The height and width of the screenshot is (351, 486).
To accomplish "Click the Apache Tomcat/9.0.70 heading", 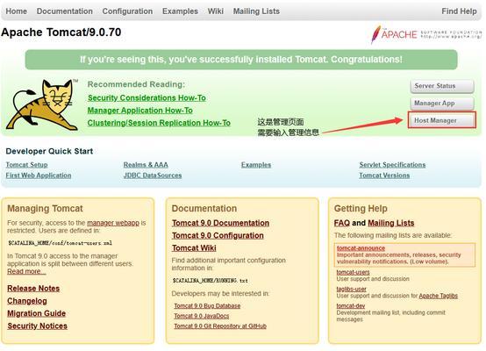I will [61, 32].
